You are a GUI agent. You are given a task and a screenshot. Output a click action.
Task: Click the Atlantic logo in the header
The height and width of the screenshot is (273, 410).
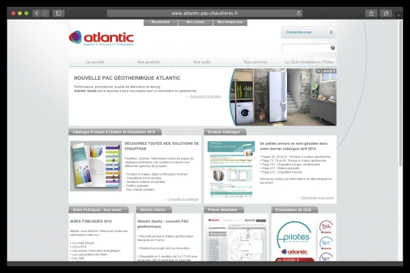tap(101, 38)
